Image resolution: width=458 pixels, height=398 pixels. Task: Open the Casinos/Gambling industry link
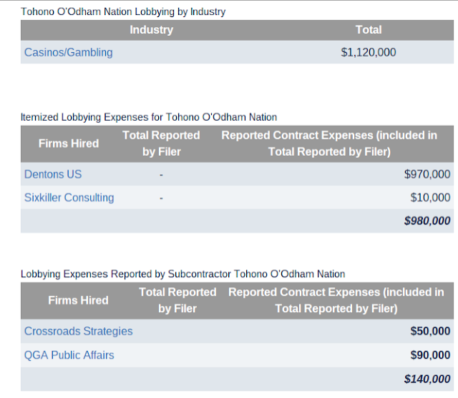(x=69, y=52)
